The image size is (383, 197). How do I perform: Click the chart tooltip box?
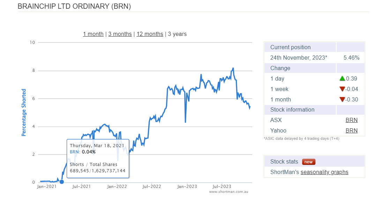(98, 158)
